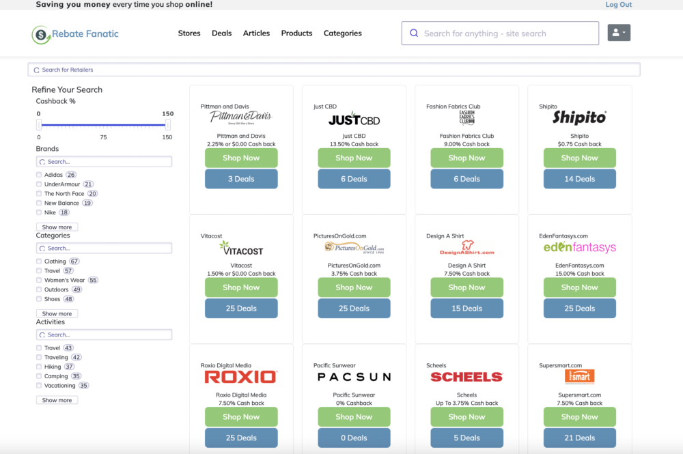Click the Vitacost logo
The image size is (683, 454).
[241, 248]
